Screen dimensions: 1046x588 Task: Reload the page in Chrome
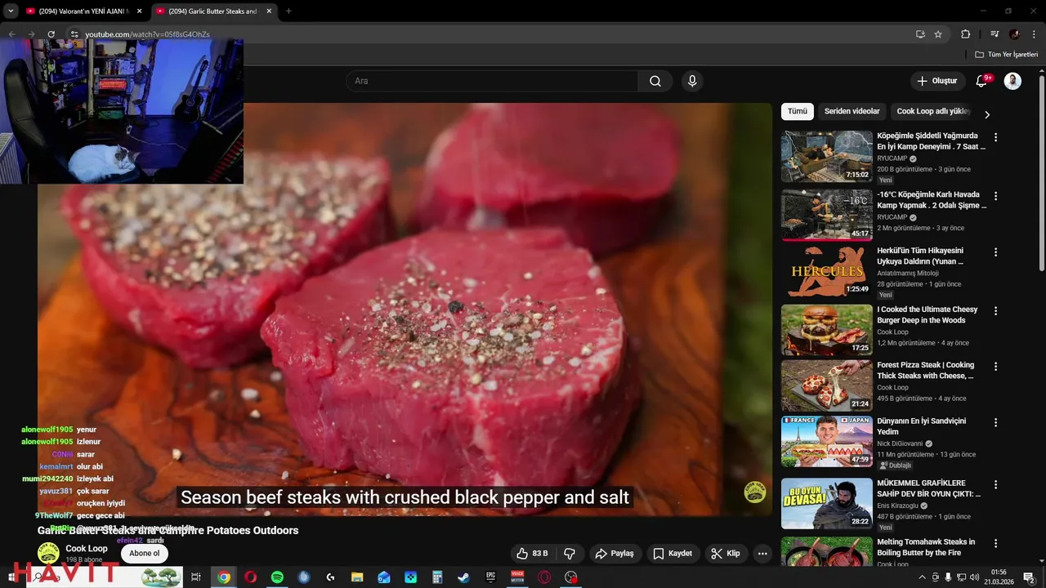pos(51,34)
